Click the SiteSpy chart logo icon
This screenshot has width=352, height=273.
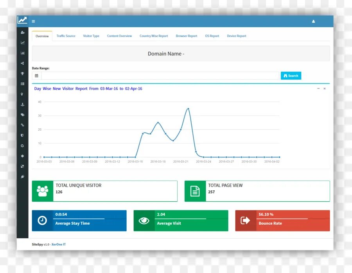pyautogui.click(x=22, y=20)
